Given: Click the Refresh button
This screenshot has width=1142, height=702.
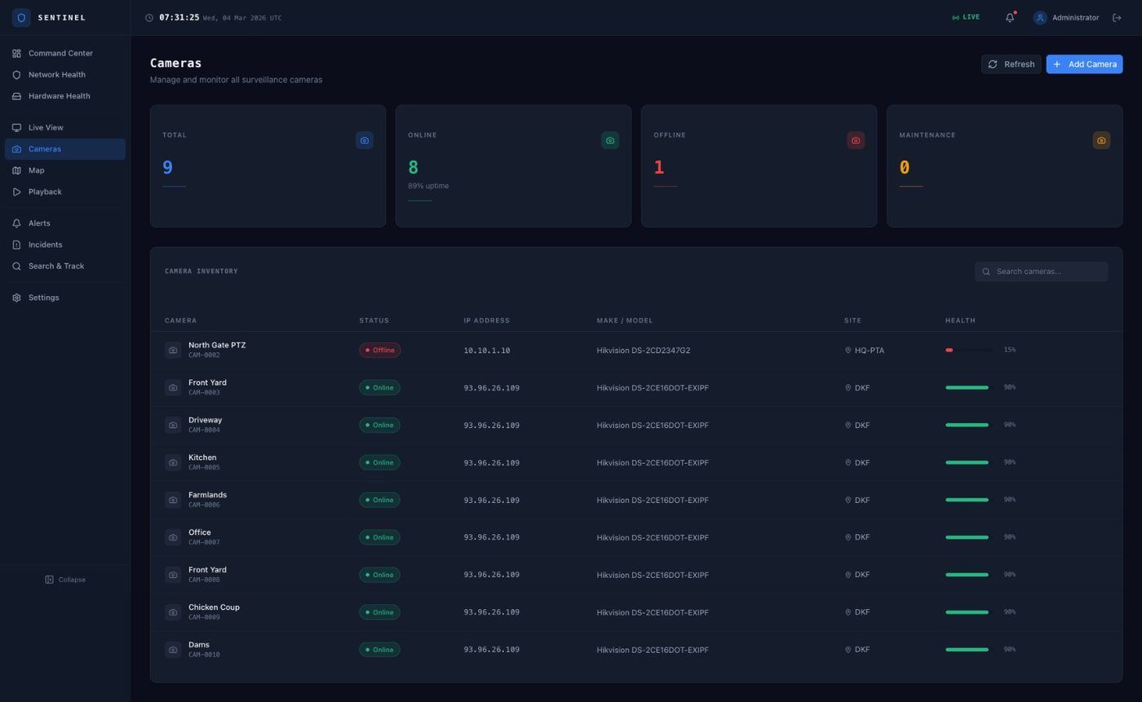Looking at the screenshot, I should (x=1011, y=64).
